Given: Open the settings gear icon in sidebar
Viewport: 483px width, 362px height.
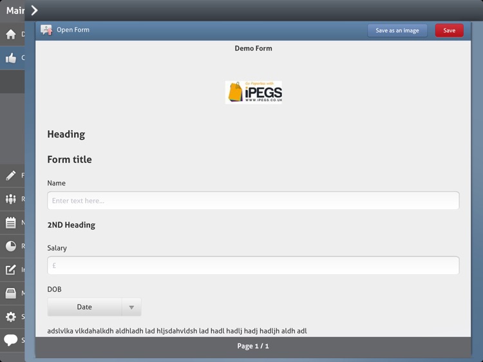Looking at the screenshot, I should click(x=11, y=317).
